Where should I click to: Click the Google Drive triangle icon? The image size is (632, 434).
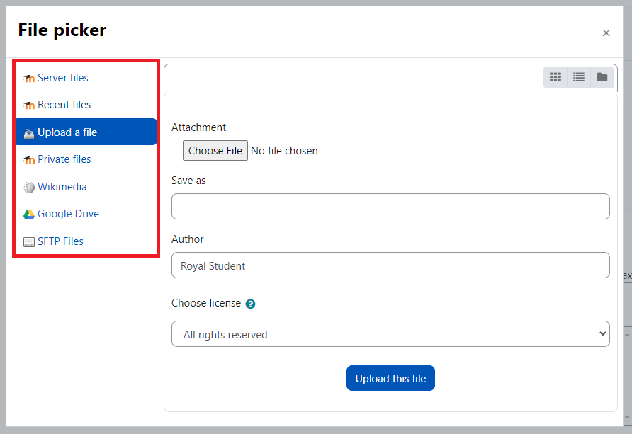point(29,215)
